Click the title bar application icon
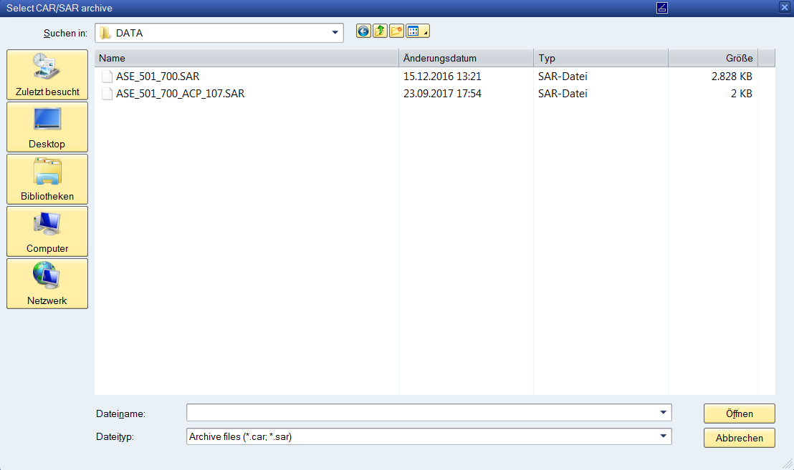 click(x=661, y=8)
